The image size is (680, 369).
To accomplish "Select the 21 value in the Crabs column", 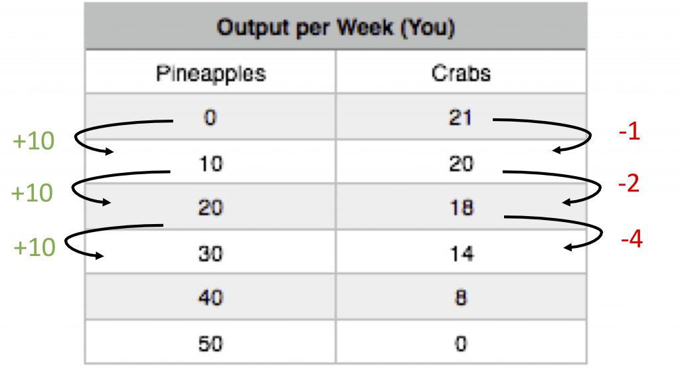I will [460, 118].
